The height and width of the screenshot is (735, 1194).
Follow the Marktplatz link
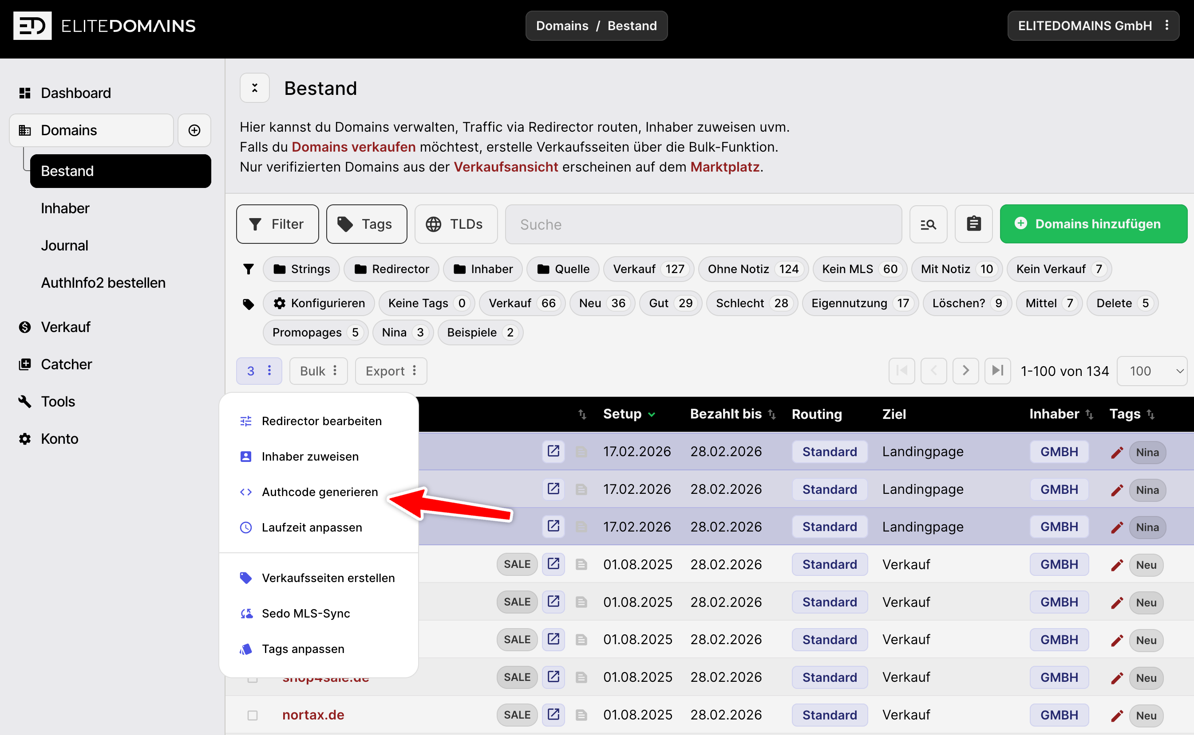725,167
